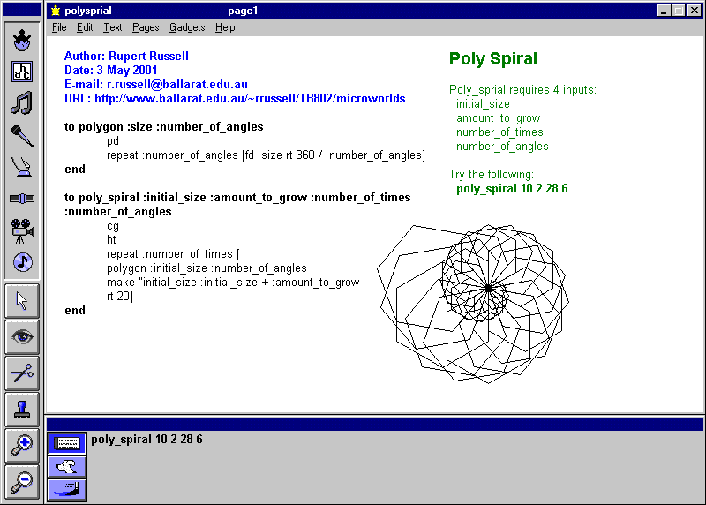Viewport: 706px width, 505px height.
Task: Click the 'Date: 3 May 2001' text
Action: [111, 70]
